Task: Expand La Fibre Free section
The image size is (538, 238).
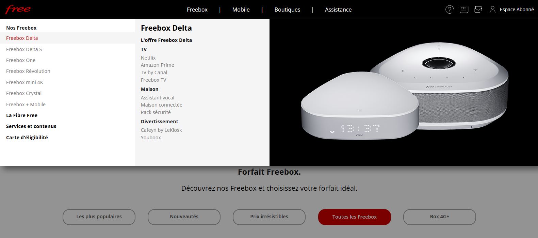Action: pyautogui.click(x=22, y=115)
